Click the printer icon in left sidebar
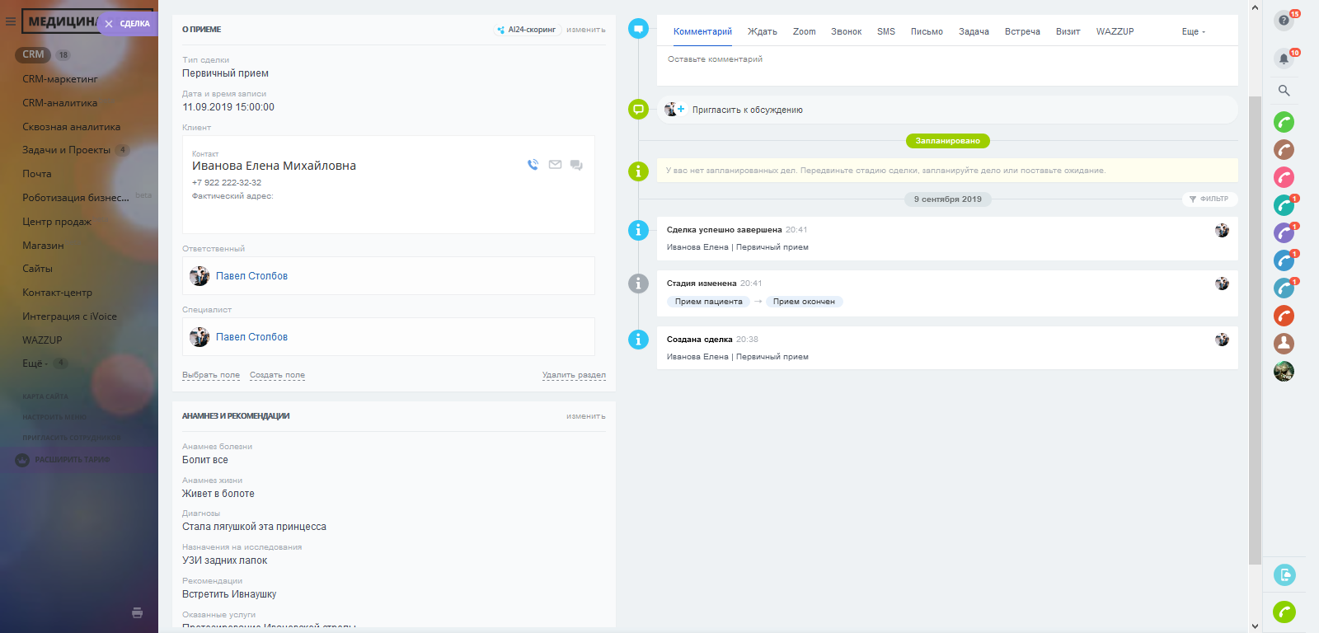1319x633 pixels. click(x=137, y=612)
